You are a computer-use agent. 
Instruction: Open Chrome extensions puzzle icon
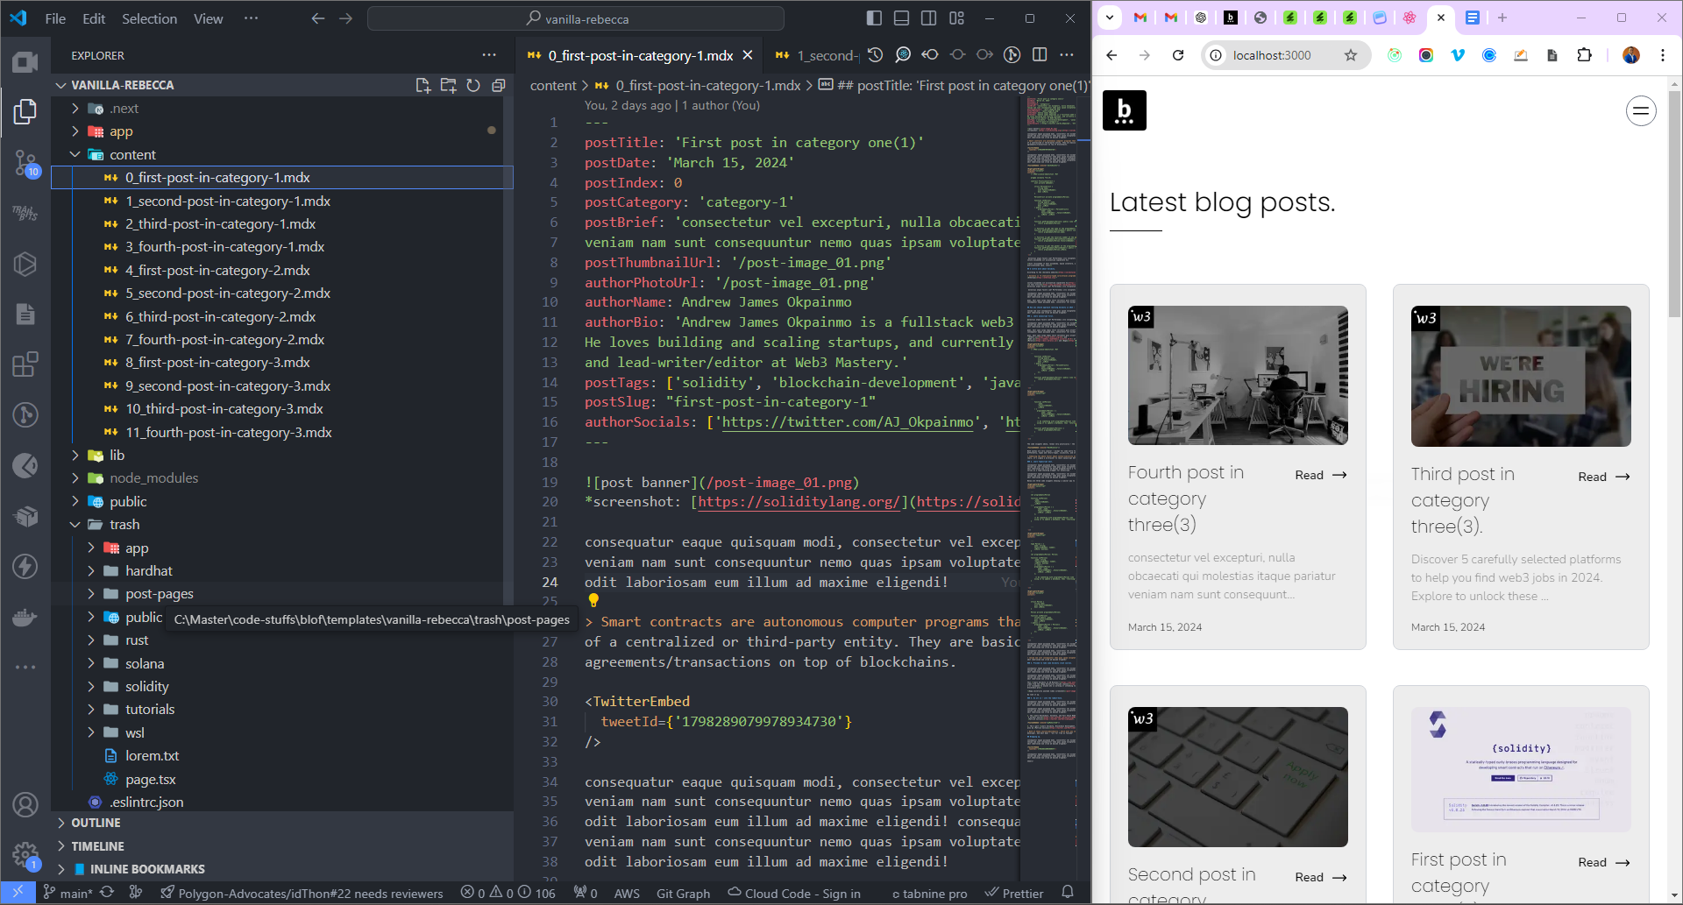tap(1584, 55)
